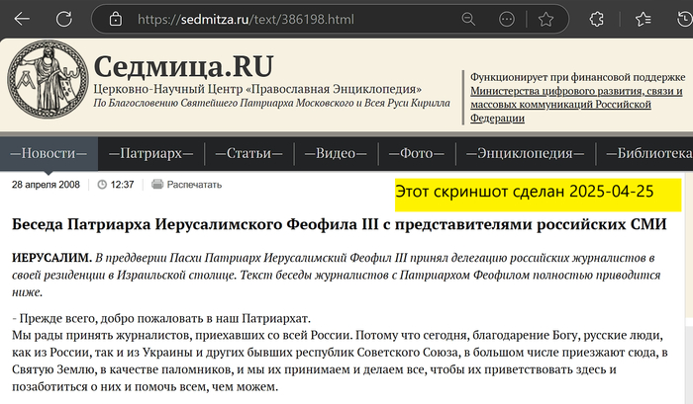
Task: Click the browser back arrow
Action: pos(18,19)
